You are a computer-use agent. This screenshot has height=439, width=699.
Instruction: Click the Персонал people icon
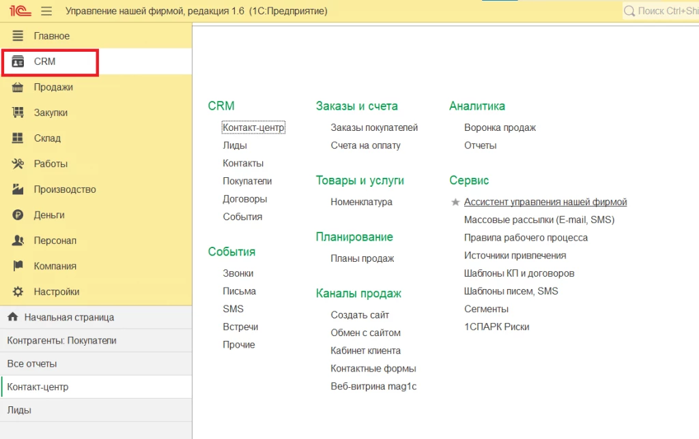pyautogui.click(x=18, y=241)
